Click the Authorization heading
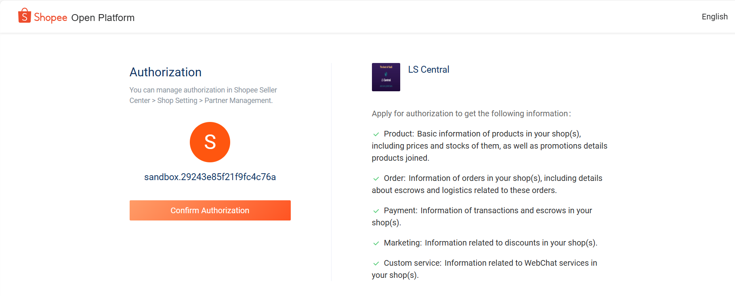Viewport: 735px width, 296px height. point(166,72)
